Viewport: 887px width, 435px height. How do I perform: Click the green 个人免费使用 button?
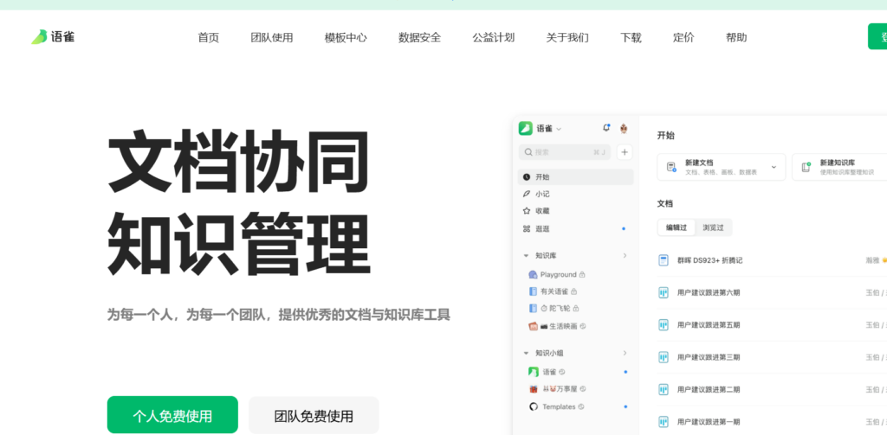(172, 414)
